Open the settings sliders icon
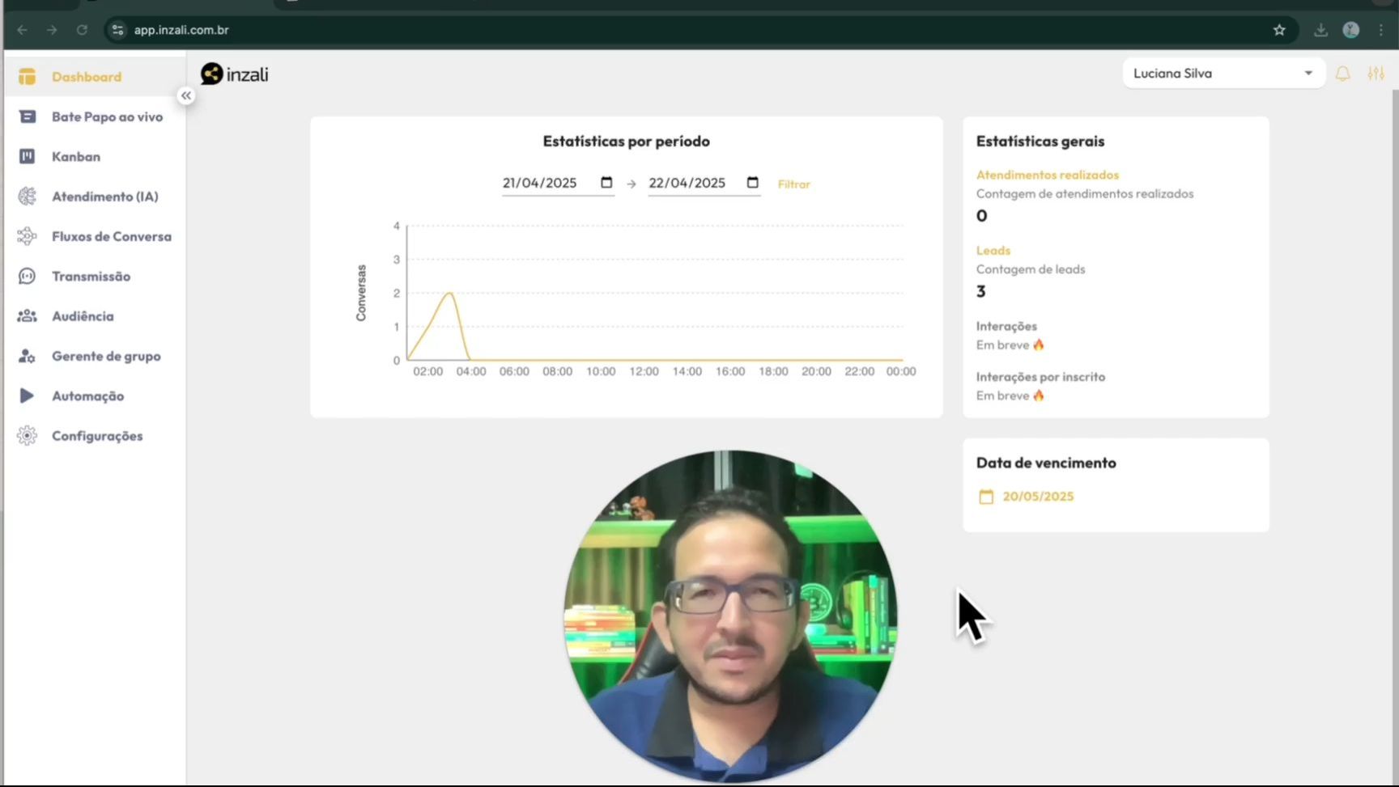Image resolution: width=1399 pixels, height=787 pixels. click(1376, 74)
